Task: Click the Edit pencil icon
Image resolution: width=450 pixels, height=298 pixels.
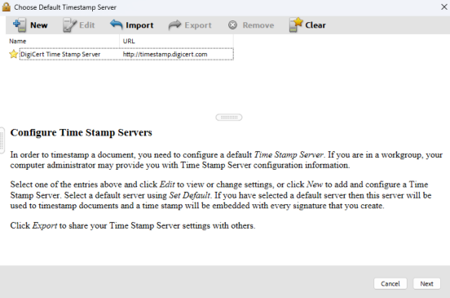Action: pos(70,25)
